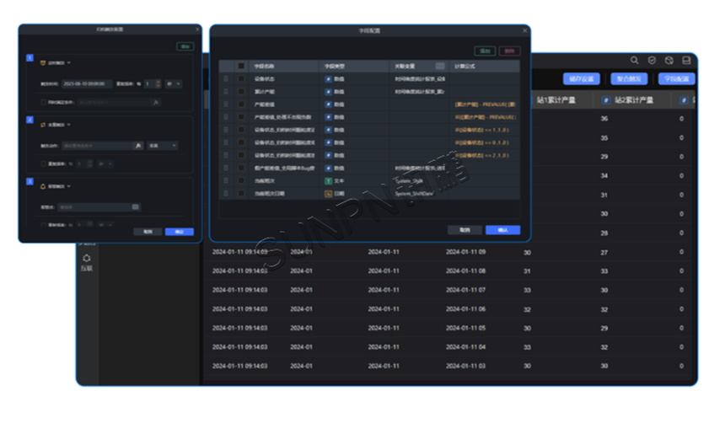725x423 pixels.
Task: Click the save disk icon in top toolbar
Action: pos(686,61)
